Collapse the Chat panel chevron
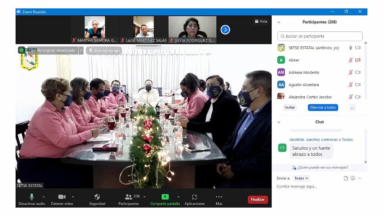This screenshot has width=383, height=216. [x=279, y=122]
